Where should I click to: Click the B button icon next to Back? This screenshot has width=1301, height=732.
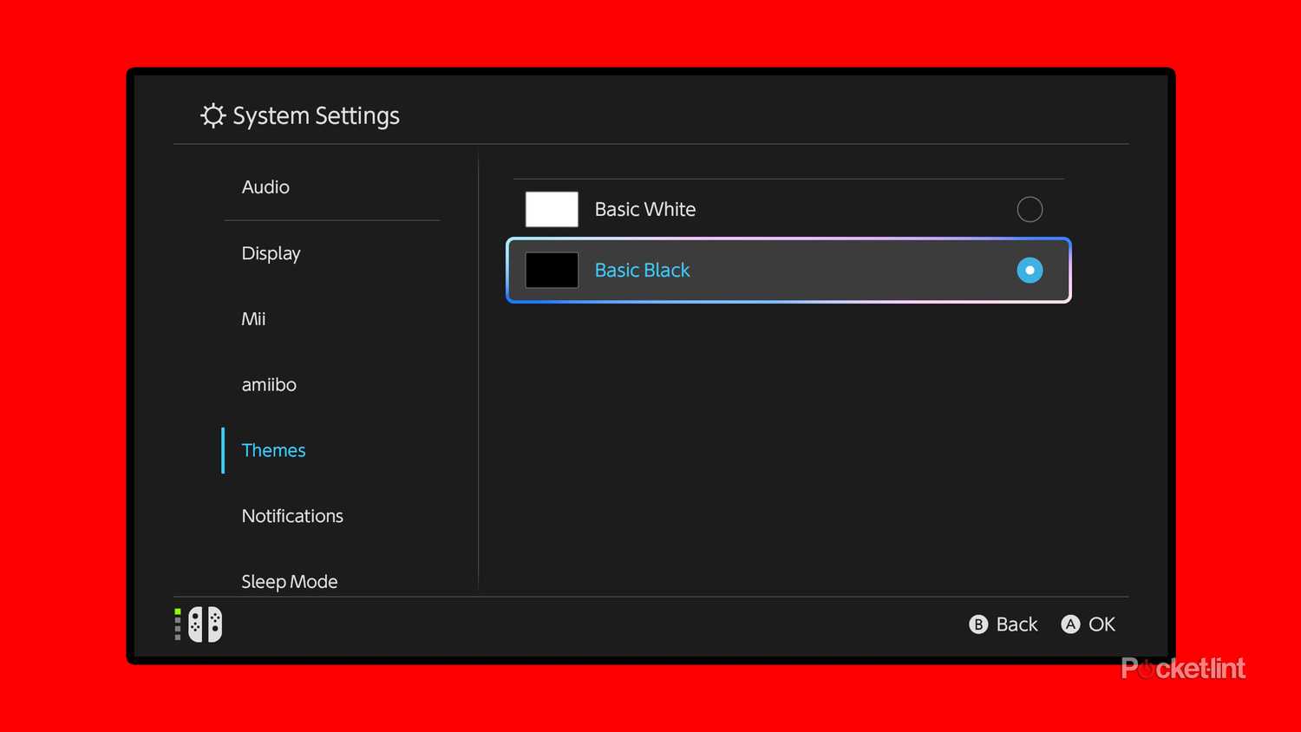coord(978,624)
